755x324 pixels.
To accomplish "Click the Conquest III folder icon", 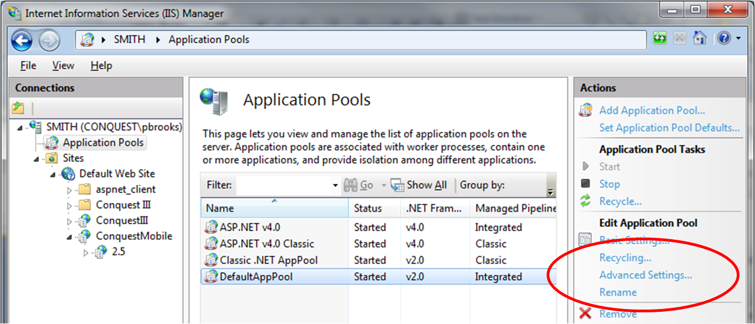I will (84, 205).
